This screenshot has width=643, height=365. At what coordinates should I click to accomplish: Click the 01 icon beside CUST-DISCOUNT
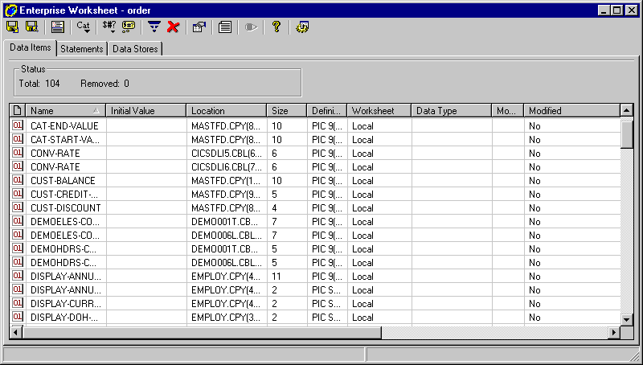pos(17,207)
